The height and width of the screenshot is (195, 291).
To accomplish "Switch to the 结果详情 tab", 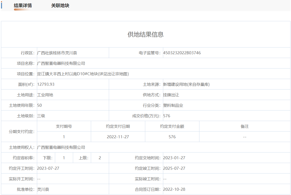I will pyautogui.click(x=23, y=5).
